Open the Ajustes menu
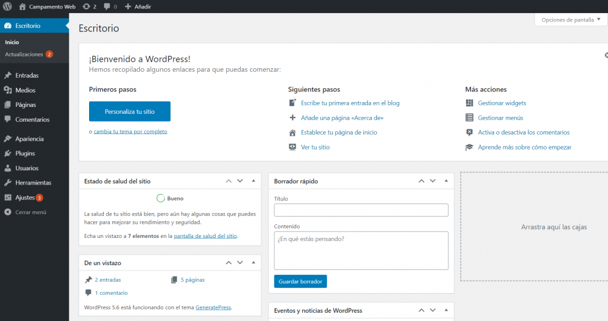This screenshot has height=321, width=608. point(25,198)
